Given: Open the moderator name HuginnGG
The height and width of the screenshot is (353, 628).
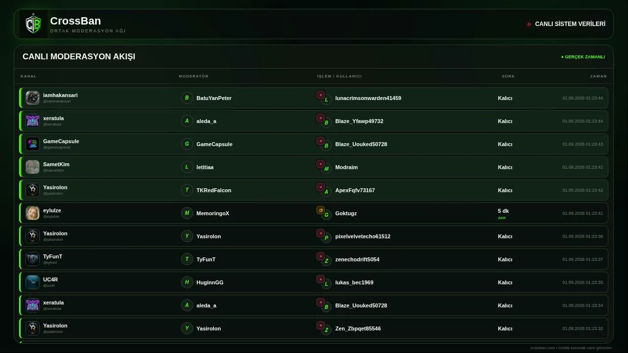Looking at the screenshot, I should 210,282.
